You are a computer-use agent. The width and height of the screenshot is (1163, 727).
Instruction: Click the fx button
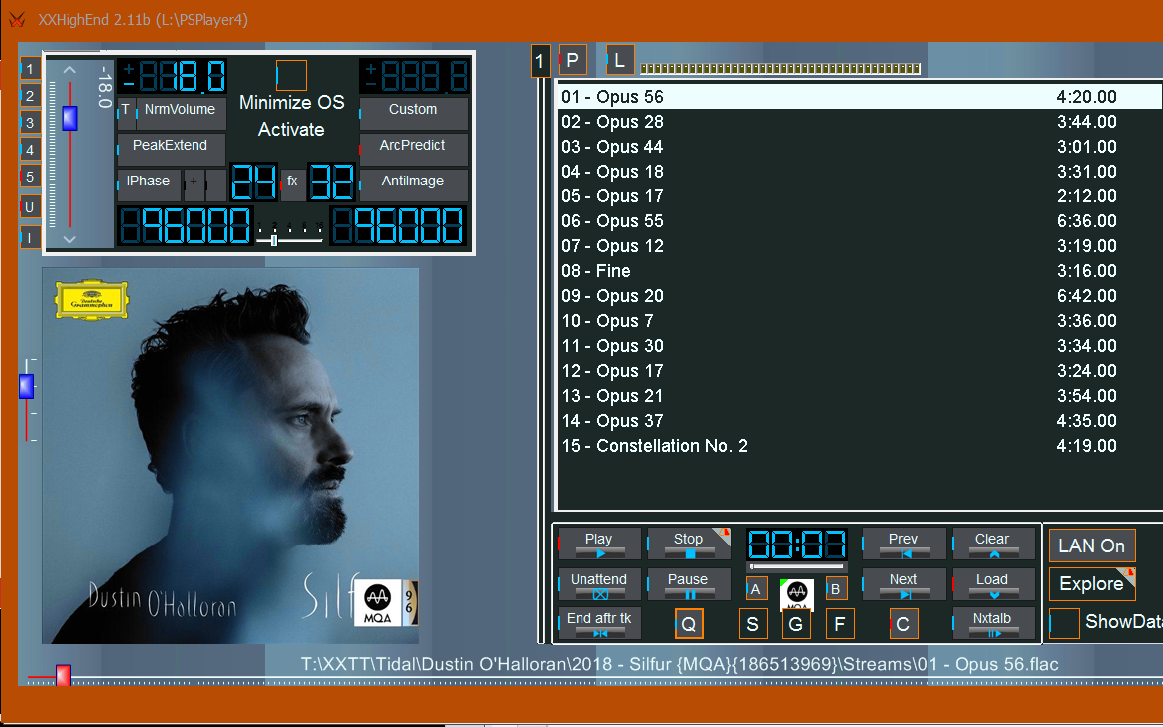293,183
